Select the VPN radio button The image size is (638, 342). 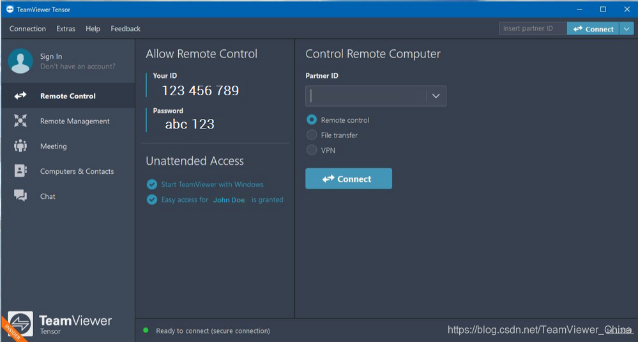(x=312, y=150)
